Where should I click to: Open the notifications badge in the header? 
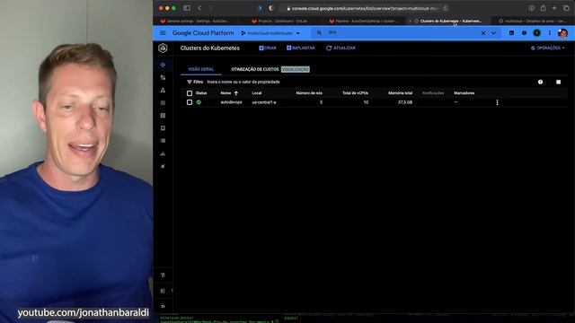coord(537,33)
